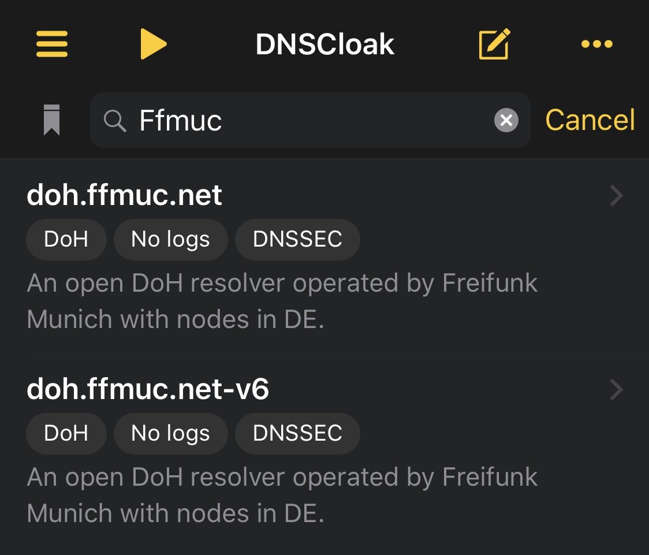Open doh.ffmuc.net details chevron
Screen dimensions: 649x555
point(616,196)
